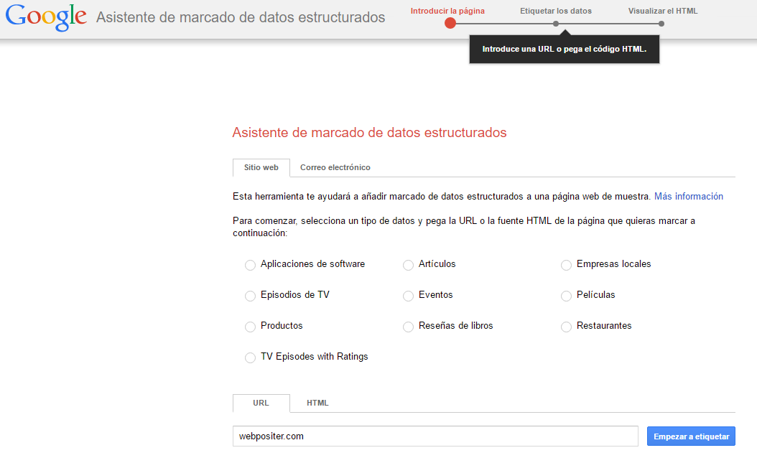Choose the Empresas locales option
The image size is (757, 458).
[x=566, y=265]
